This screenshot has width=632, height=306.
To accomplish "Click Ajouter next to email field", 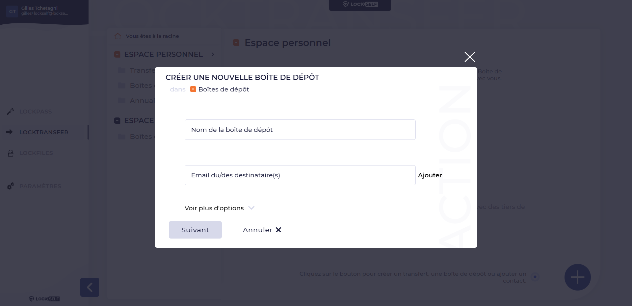I will coord(430,175).
